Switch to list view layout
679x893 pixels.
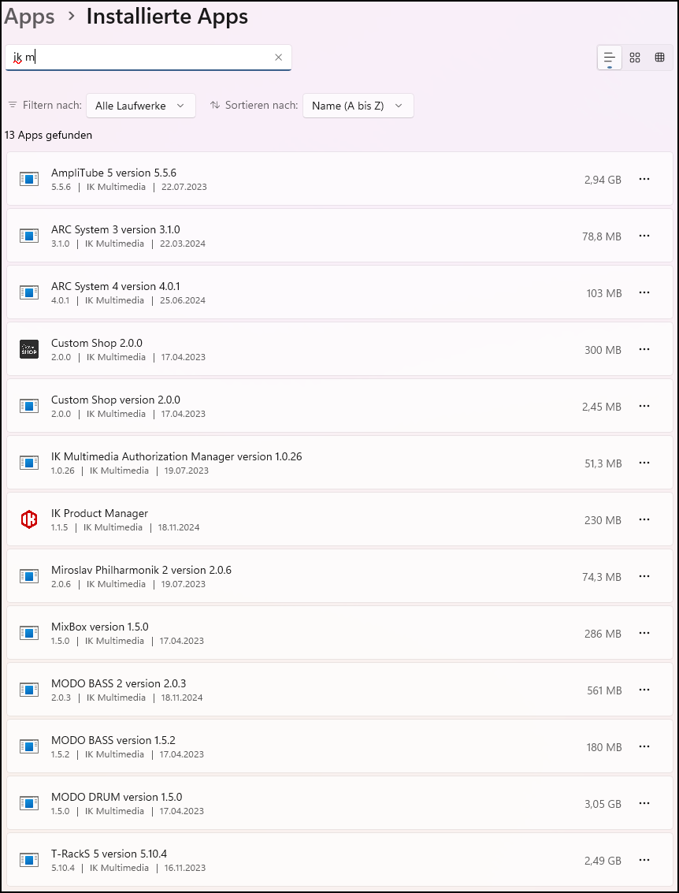tap(609, 58)
